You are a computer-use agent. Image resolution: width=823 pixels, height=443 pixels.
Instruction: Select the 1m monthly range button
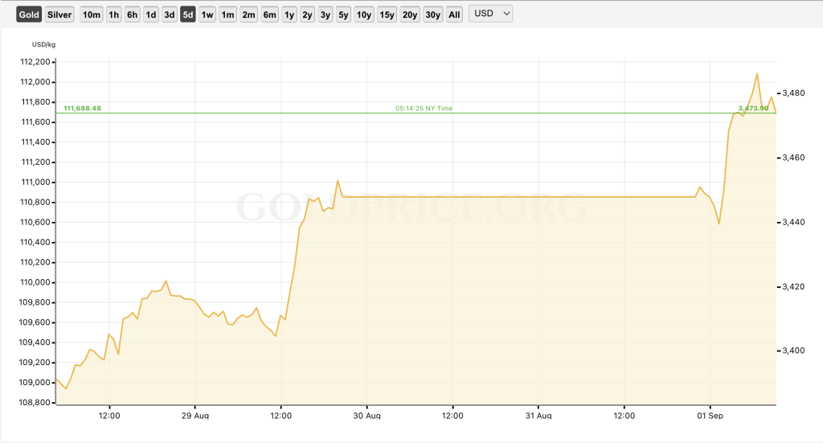tap(228, 14)
